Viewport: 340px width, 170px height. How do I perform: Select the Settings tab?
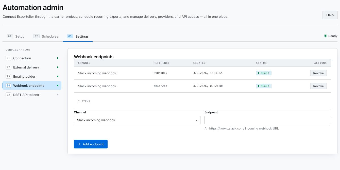pos(78,36)
